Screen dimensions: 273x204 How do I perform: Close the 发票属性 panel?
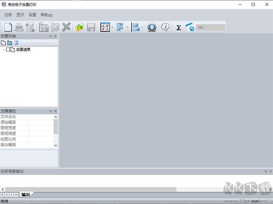(x=55, y=111)
